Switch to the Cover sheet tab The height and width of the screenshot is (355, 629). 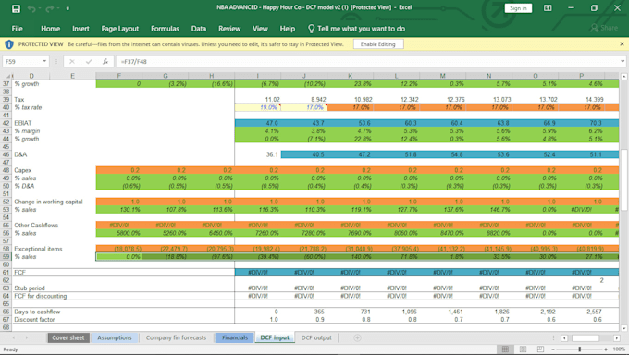click(68, 337)
